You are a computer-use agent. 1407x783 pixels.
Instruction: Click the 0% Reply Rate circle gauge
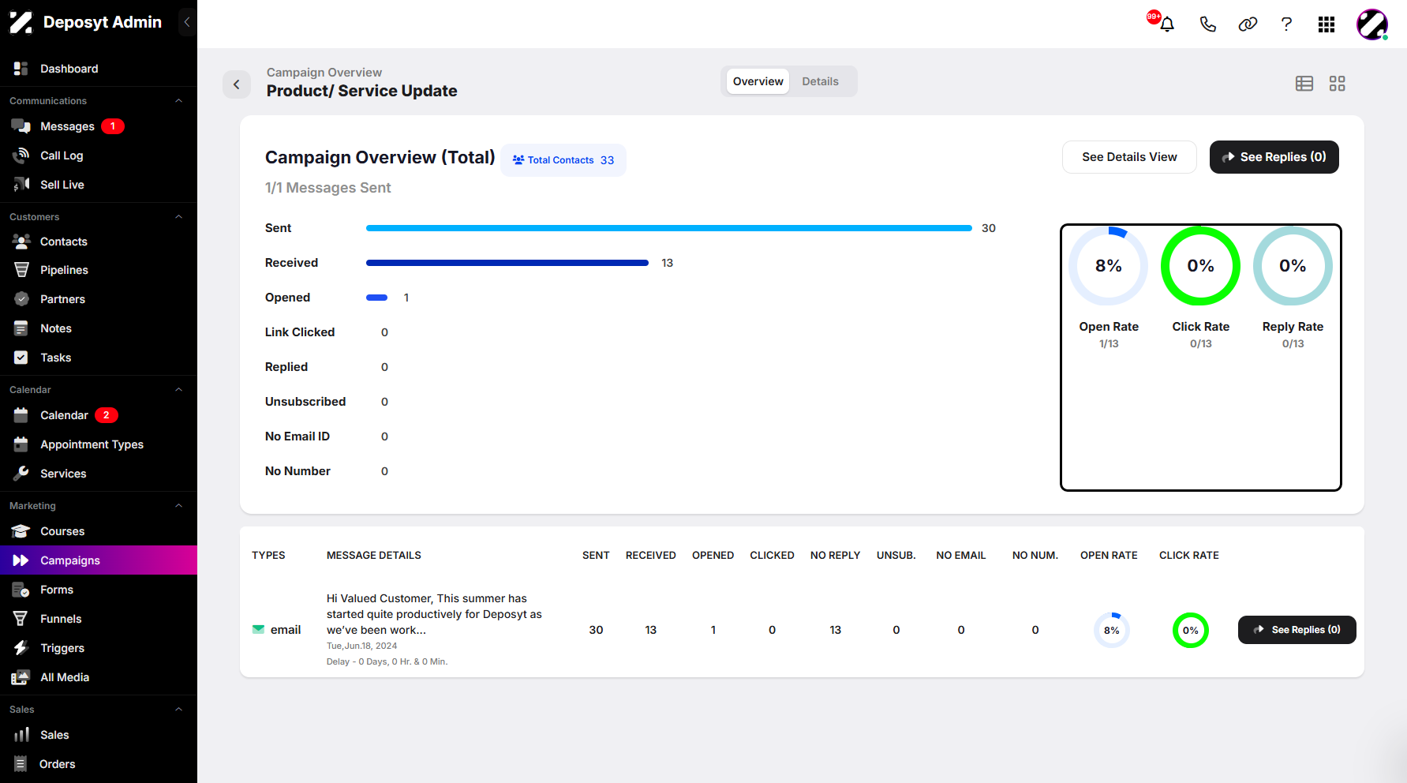pyautogui.click(x=1293, y=266)
